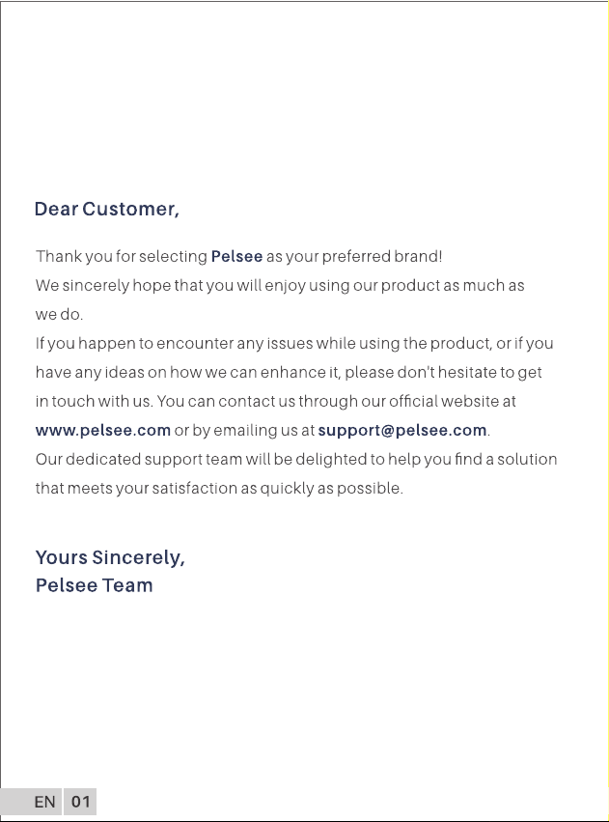Select the Dear Customer heading
Viewport: 609px width, 822px height.
[x=107, y=209]
